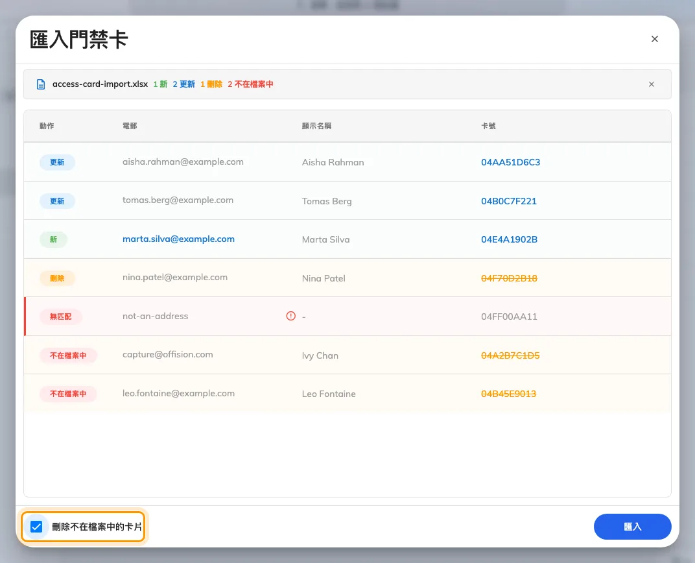Select email marta.silva@example.com
The image size is (695, 563).
pyautogui.click(x=179, y=239)
